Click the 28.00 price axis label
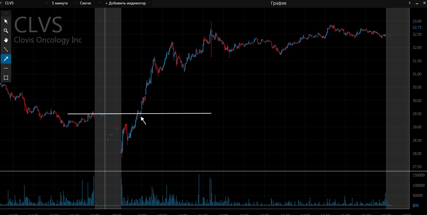The height and width of the screenshot is (215, 427). coord(417,154)
